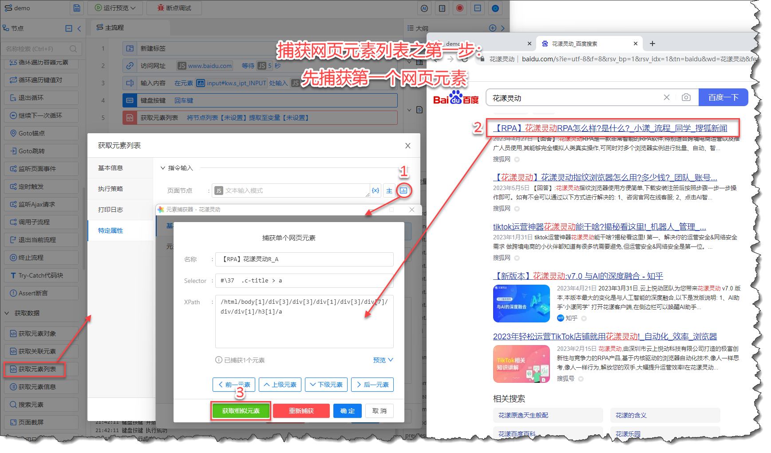This screenshot has width=771, height=453.
Task: Open the 基本信息 tab in dialog
Action: click(x=120, y=168)
